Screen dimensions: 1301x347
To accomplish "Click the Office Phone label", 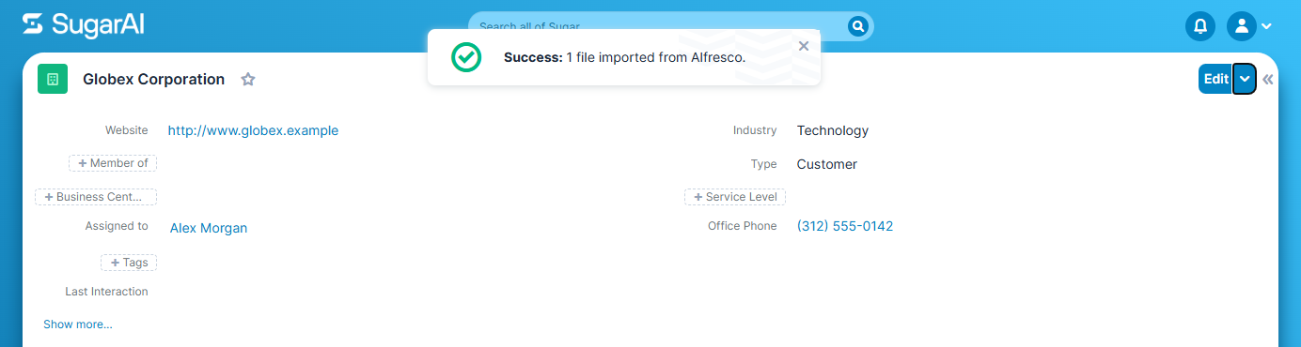I will tap(743, 226).
